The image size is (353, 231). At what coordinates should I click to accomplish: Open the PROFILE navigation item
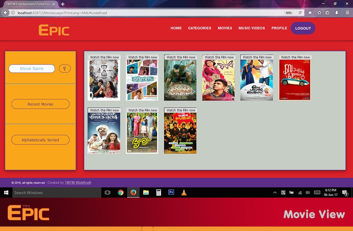point(279,28)
